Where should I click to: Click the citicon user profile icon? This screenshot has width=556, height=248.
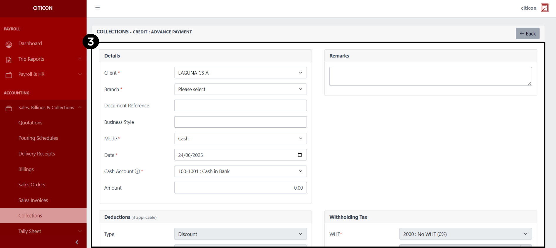545,8
